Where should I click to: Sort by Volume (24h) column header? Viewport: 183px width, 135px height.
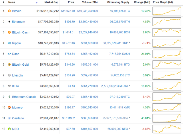(x=90, y=2)
